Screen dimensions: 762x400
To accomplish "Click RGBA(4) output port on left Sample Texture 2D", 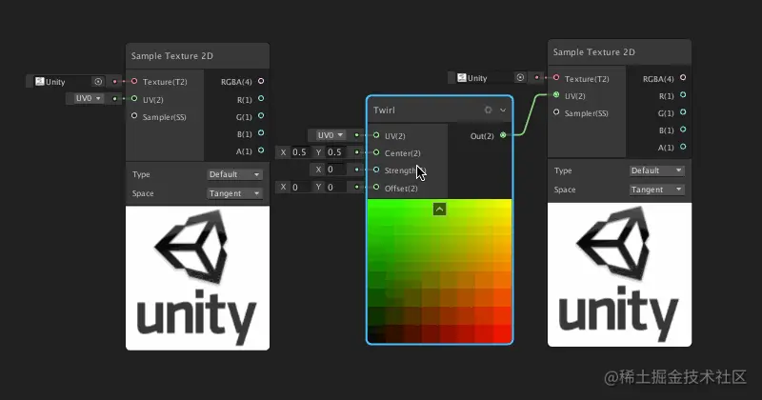I will point(261,81).
